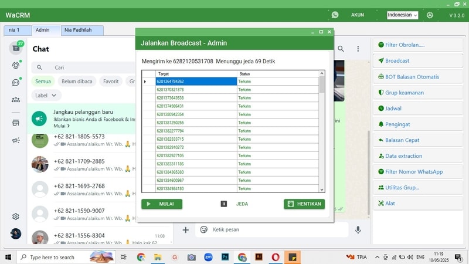The width and height of the screenshot is (469, 264).
Task: Expand the Label dropdown
Action: pos(46,96)
